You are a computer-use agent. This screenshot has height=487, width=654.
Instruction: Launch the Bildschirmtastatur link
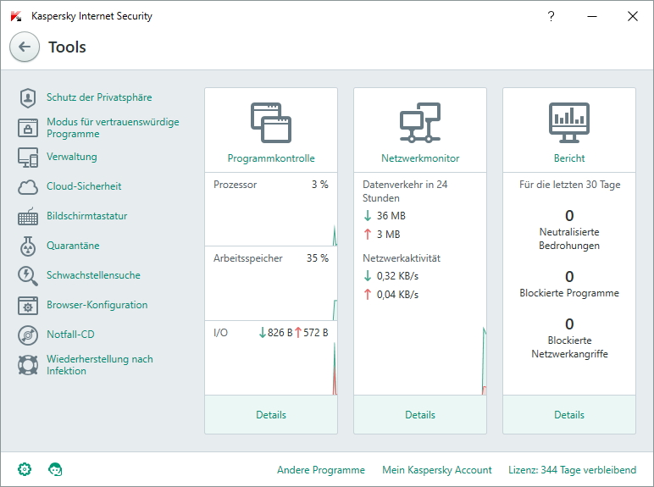(x=86, y=216)
